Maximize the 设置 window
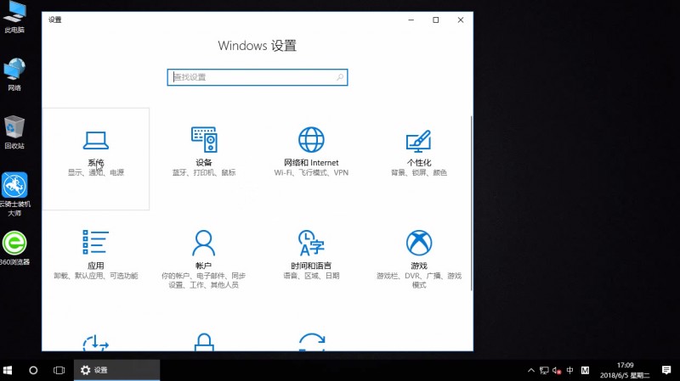680x381 pixels. [436, 20]
